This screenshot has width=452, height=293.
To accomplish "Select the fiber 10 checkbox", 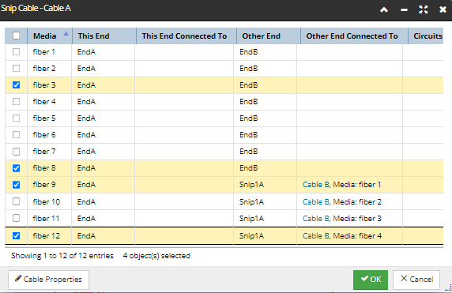I will [16, 201].
